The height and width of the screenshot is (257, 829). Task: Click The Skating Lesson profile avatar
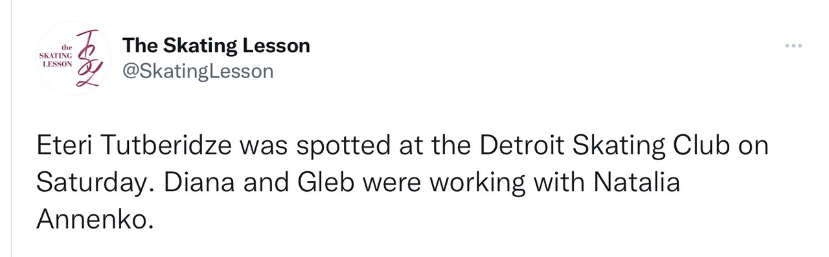pyautogui.click(x=73, y=58)
